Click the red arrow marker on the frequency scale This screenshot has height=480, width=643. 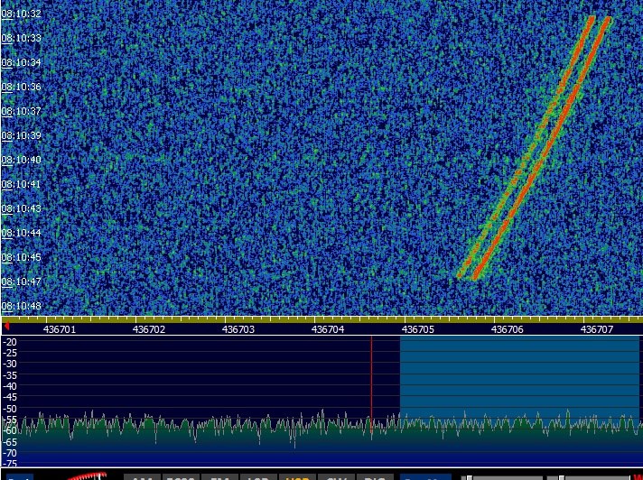tap(7, 325)
